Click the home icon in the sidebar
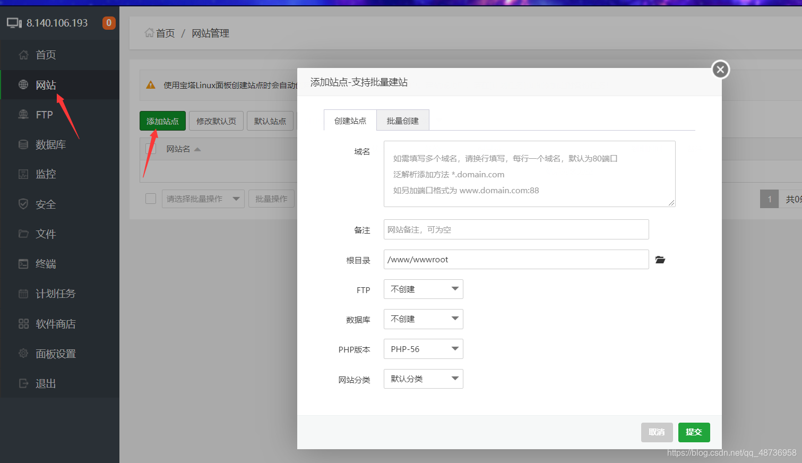Image resolution: width=802 pixels, height=463 pixels. 23,55
